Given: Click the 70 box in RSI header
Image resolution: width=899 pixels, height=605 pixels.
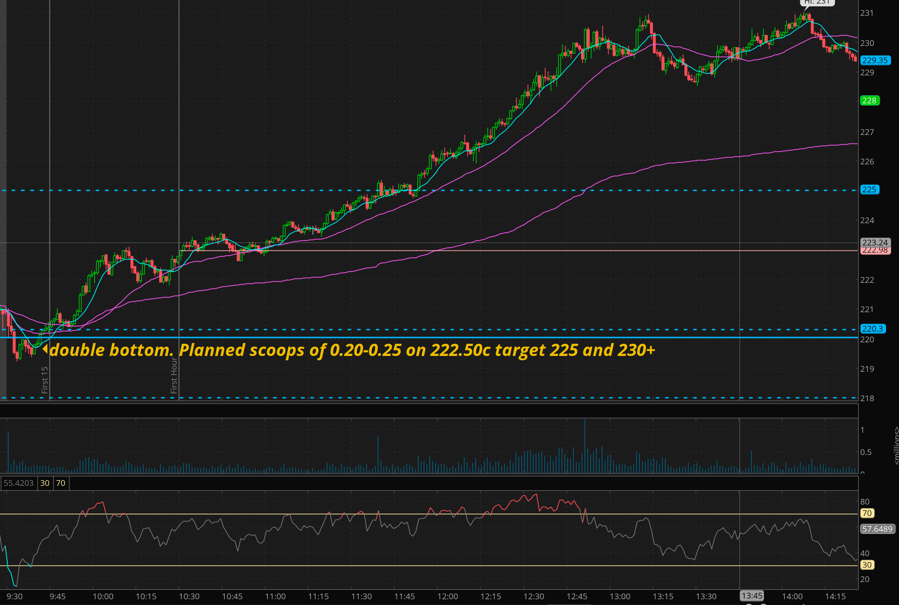Looking at the screenshot, I should point(61,483).
